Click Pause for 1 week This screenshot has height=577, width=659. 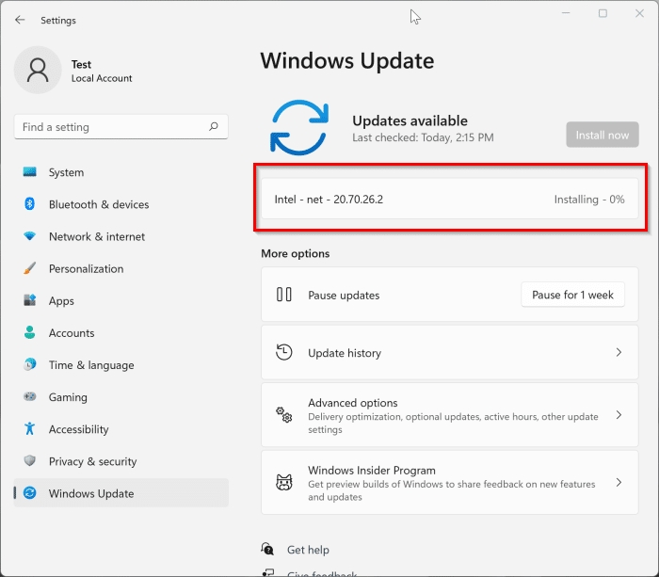click(x=572, y=295)
